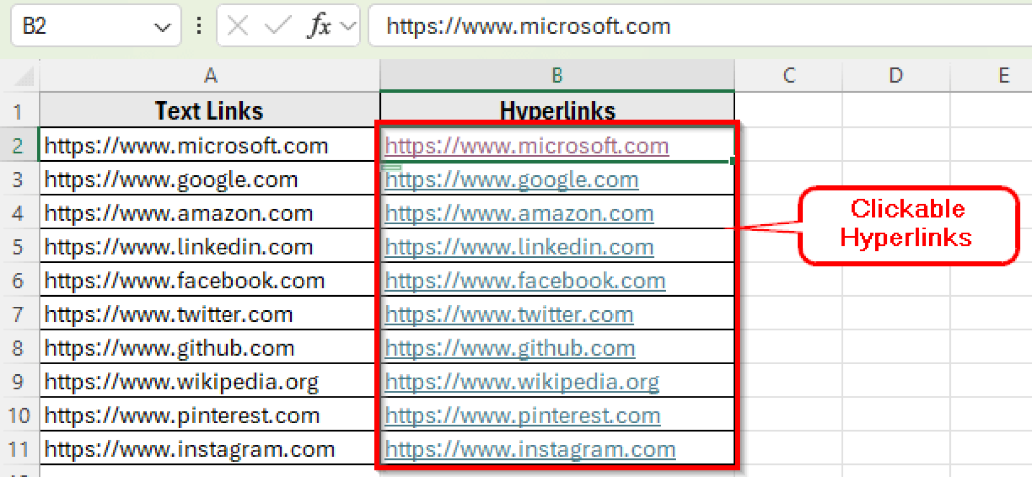
Task: Click the Insert Function fx icon
Action: pyautogui.click(x=319, y=26)
